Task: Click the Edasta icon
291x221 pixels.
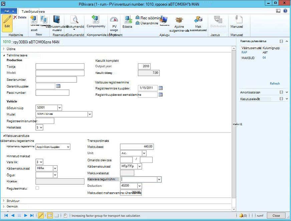Action: coord(128,20)
